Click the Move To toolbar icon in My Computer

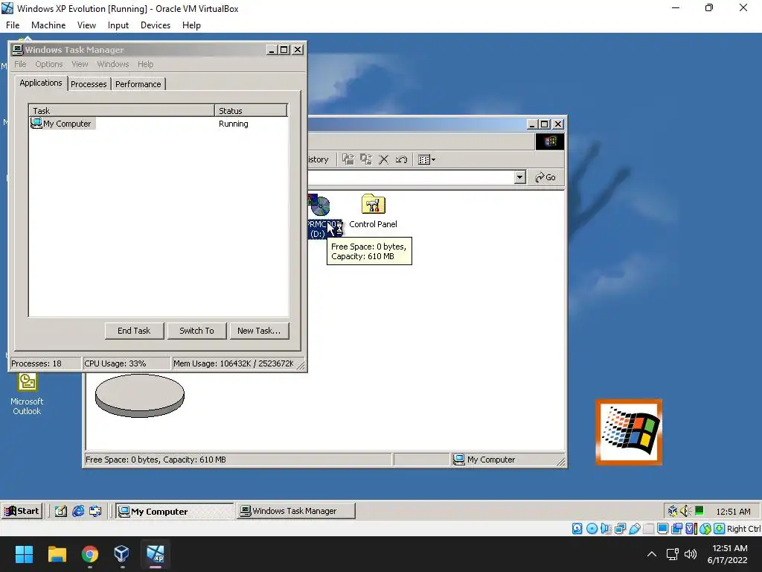pyautogui.click(x=348, y=159)
